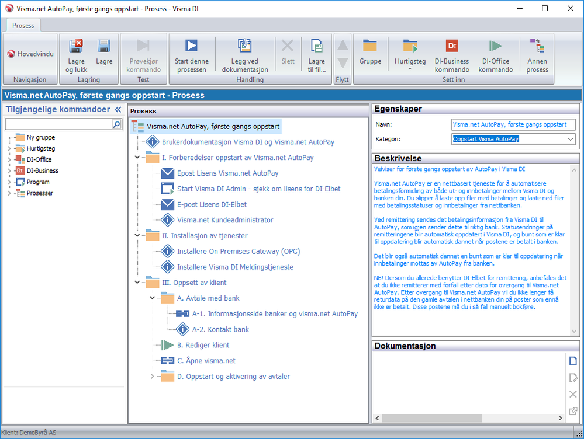Click the Flytt move-down arrow
Image resolution: width=584 pixels, height=439 pixels.
[x=343, y=63]
